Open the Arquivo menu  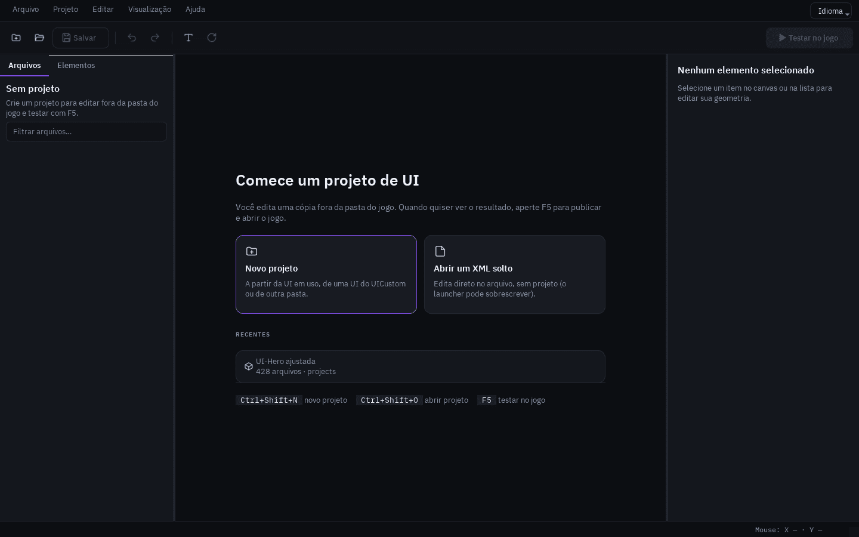(26, 10)
